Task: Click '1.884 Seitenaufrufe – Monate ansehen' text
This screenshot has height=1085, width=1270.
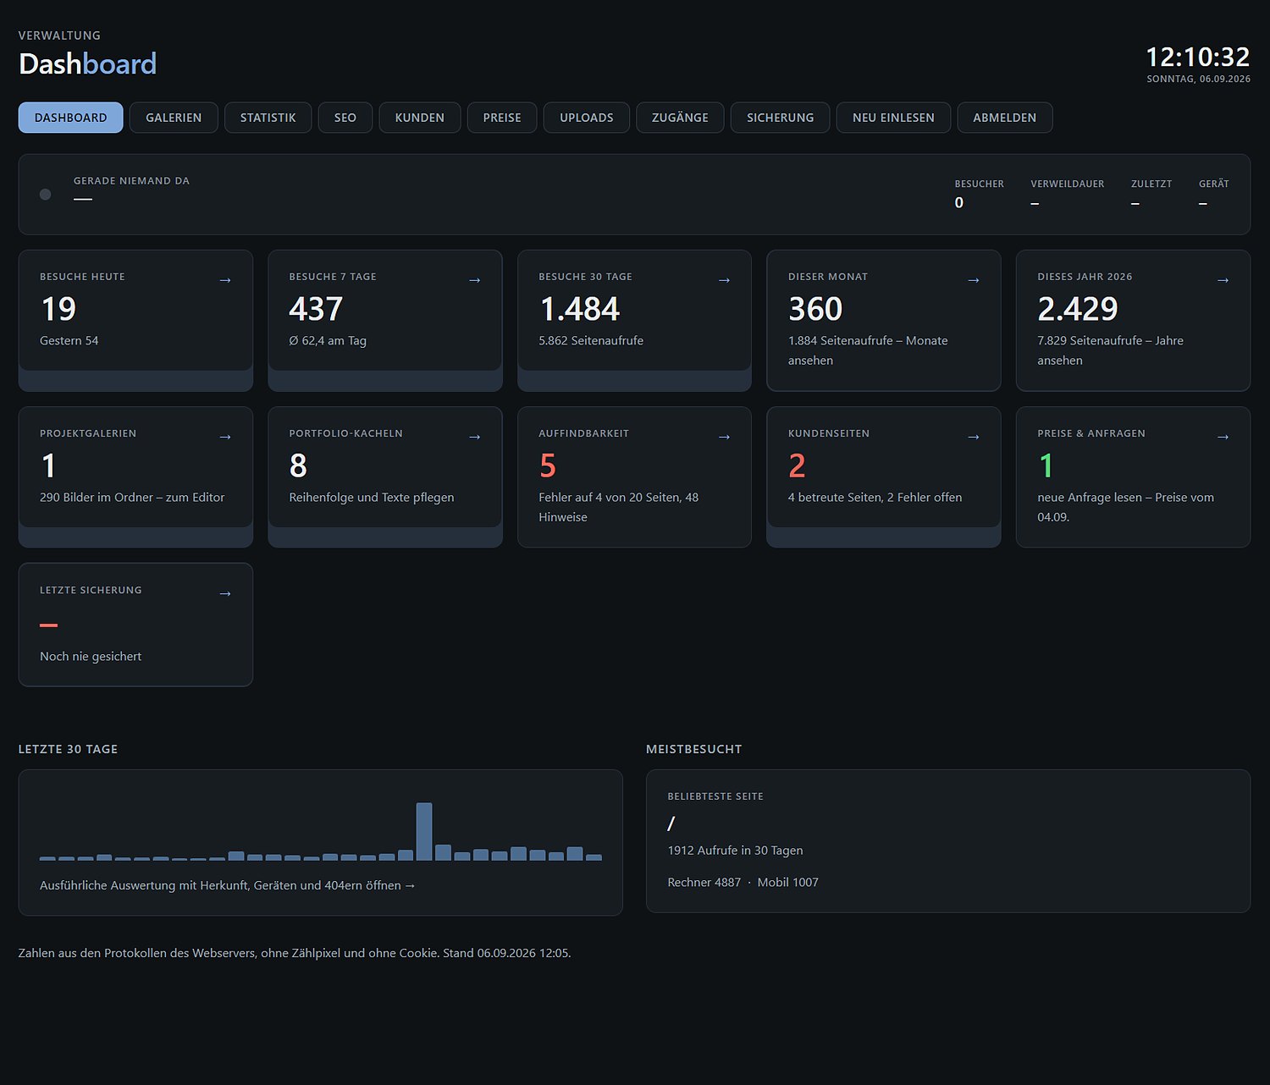Action: click(x=868, y=350)
